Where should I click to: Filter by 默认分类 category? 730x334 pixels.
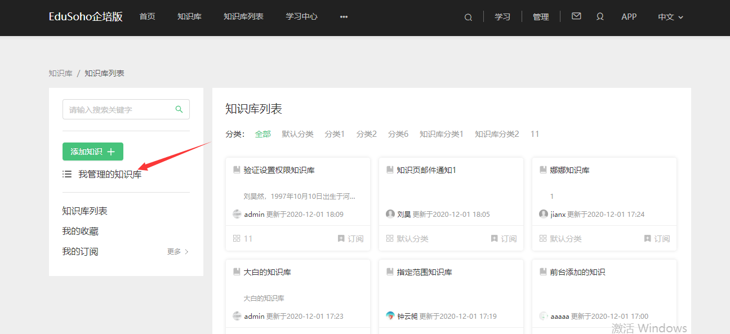click(298, 134)
